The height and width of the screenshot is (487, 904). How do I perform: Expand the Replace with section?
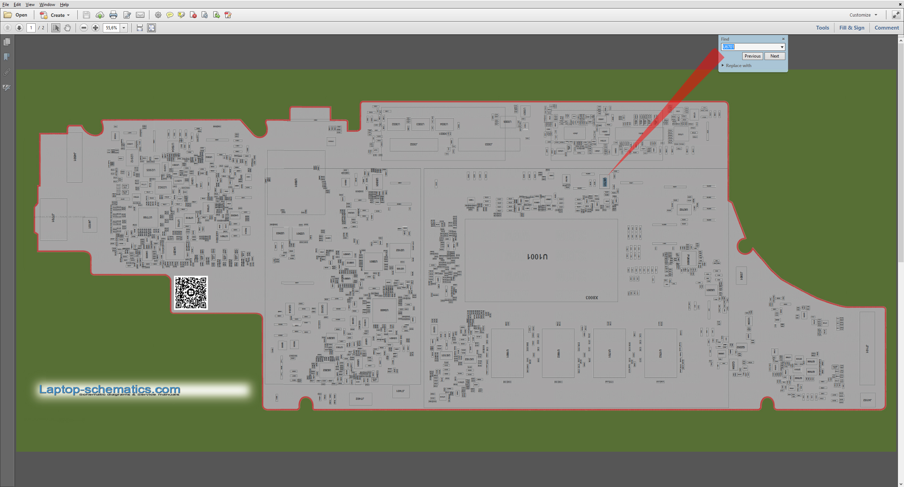(723, 65)
